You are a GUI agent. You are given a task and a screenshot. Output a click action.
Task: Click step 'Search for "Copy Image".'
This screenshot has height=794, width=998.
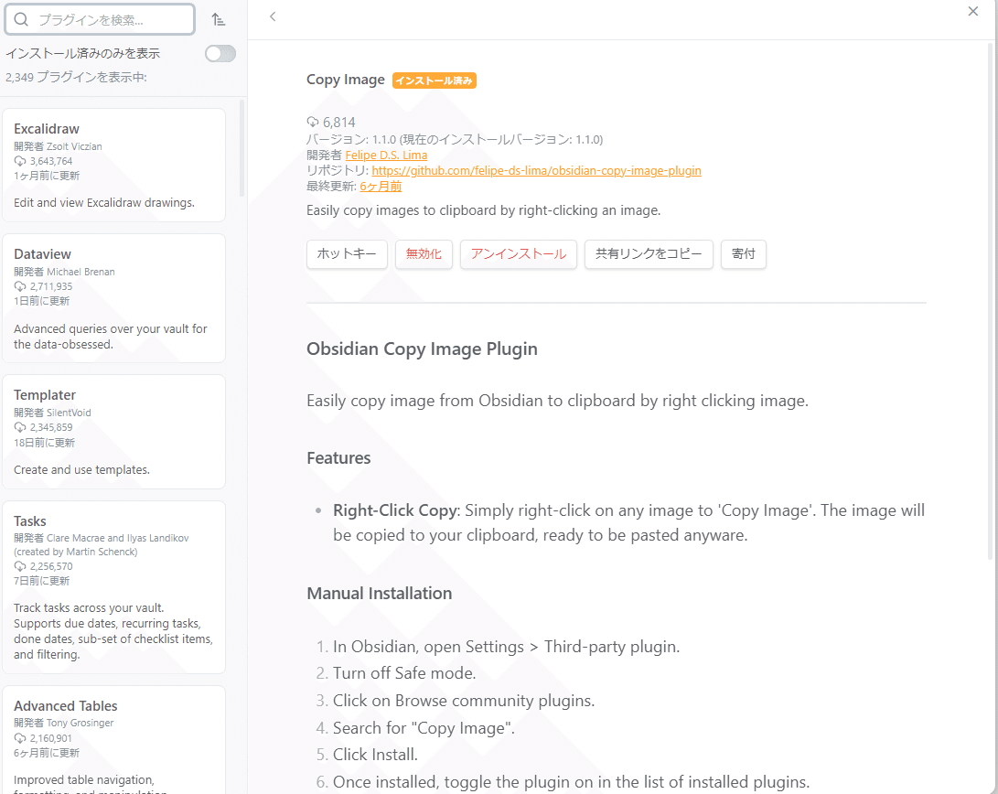point(424,728)
